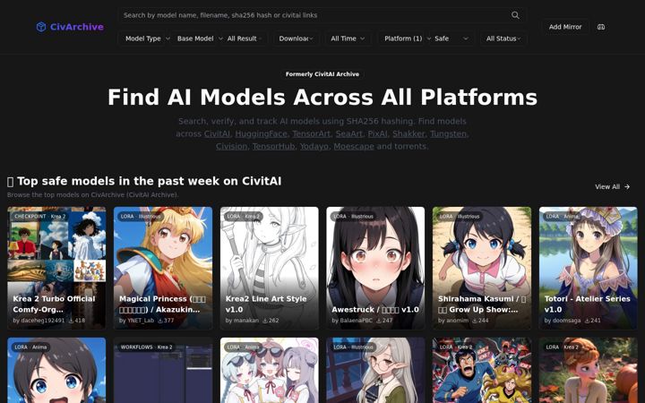645x403 pixels.
Task: Open the Civision platform link
Action: pyautogui.click(x=232, y=146)
